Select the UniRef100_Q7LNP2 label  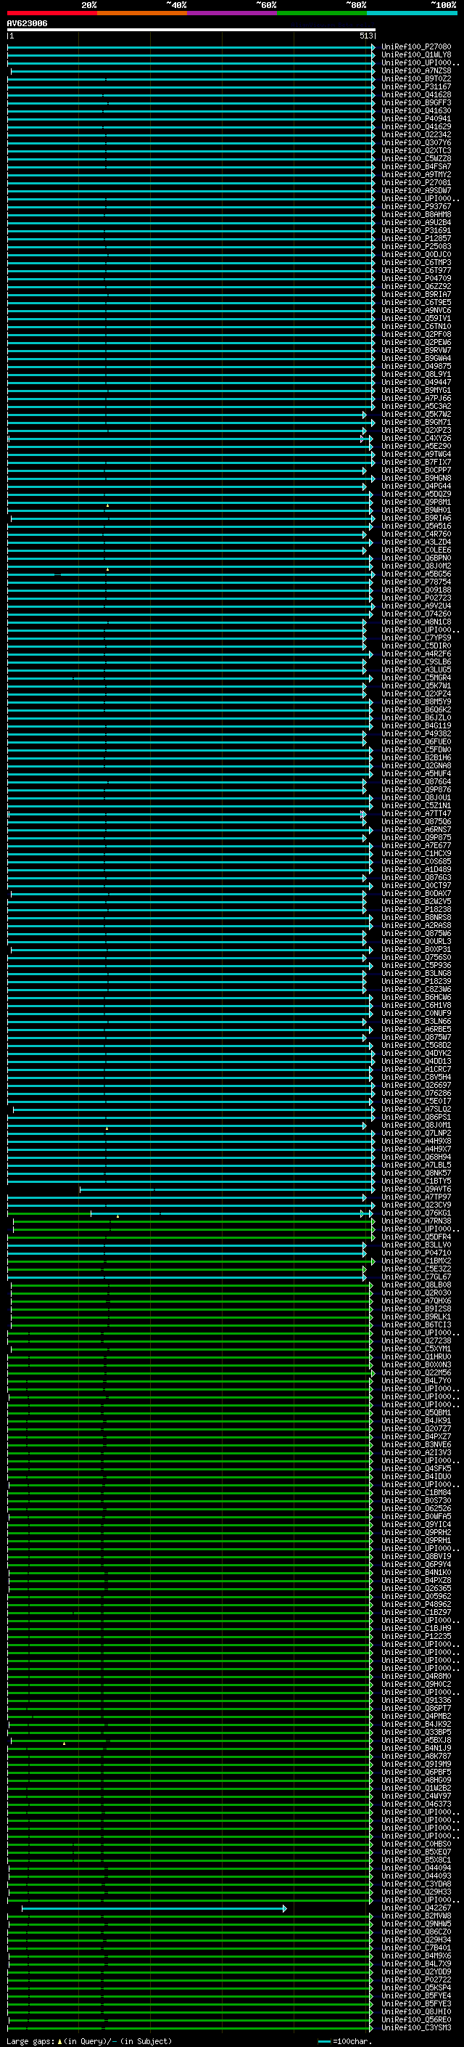coord(415,1134)
